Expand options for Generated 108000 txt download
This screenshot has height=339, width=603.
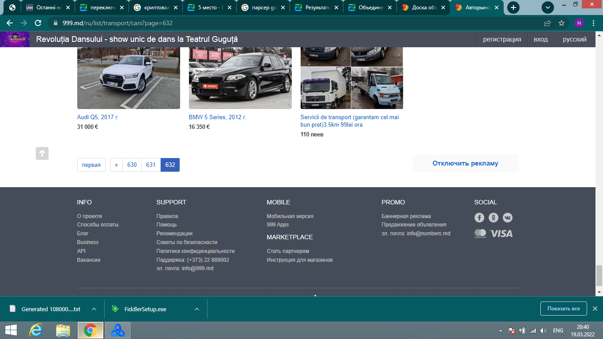(x=94, y=309)
